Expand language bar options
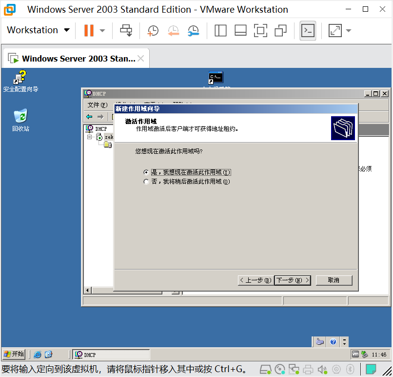Screen dimensions: 393x377 coord(344,342)
